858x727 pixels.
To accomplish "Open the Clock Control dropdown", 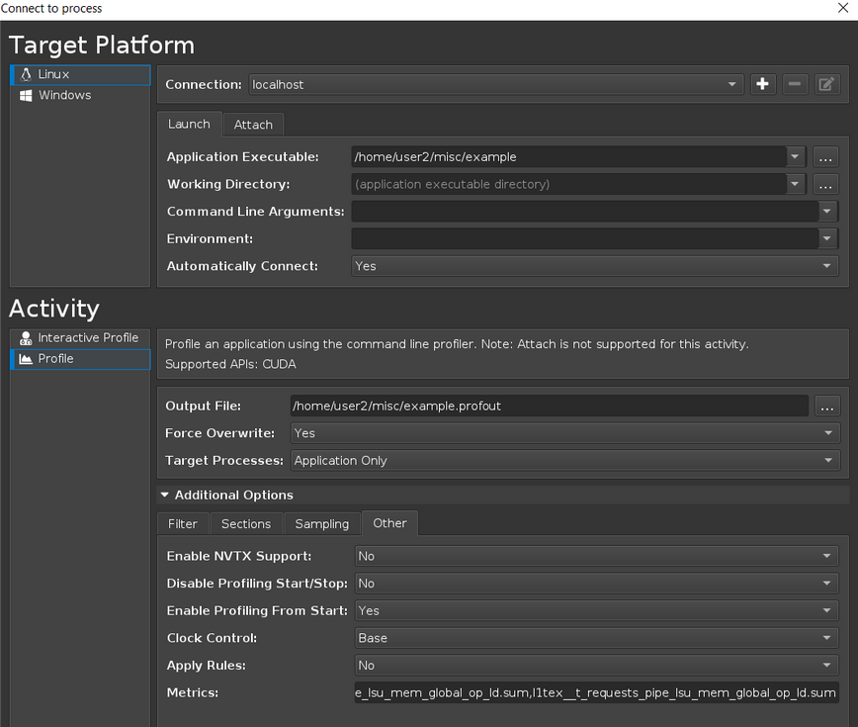I will pyautogui.click(x=596, y=638).
